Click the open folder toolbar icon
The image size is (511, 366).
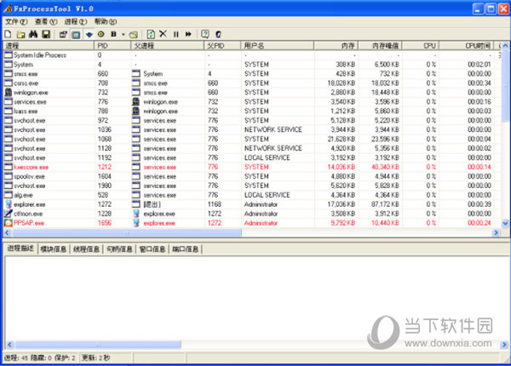[x=20, y=33]
